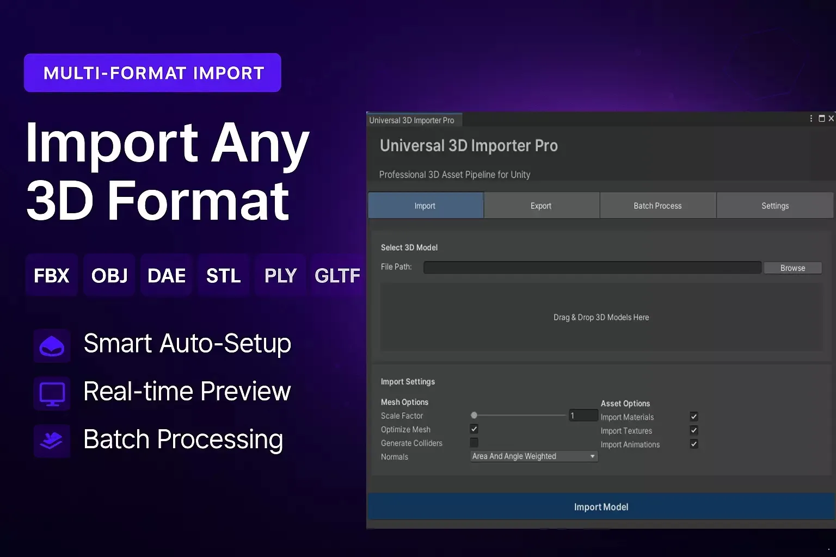
Task: Click the Drag & Drop 3D Models area
Action: point(601,317)
